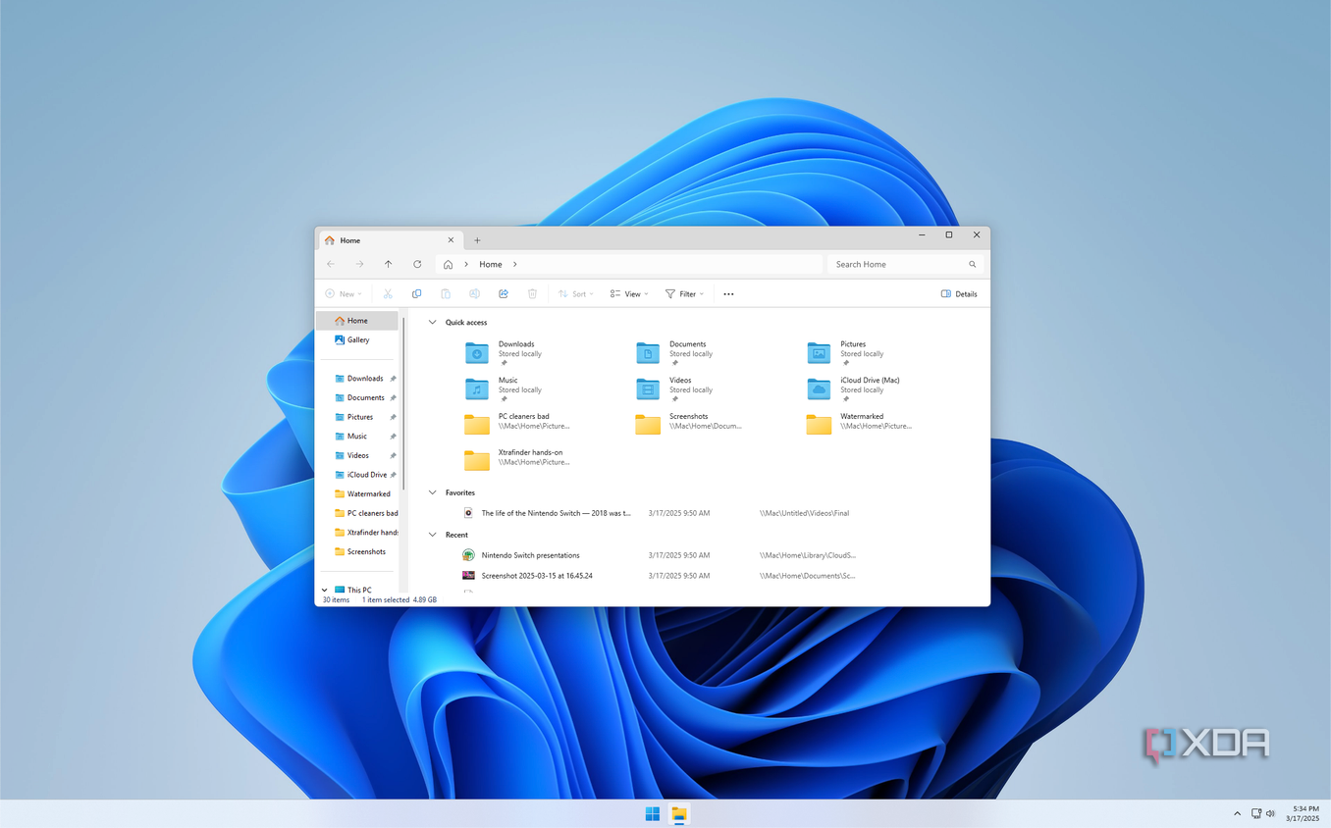Collapse the Favorites section
The image size is (1331, 828).
click(433, 492)
